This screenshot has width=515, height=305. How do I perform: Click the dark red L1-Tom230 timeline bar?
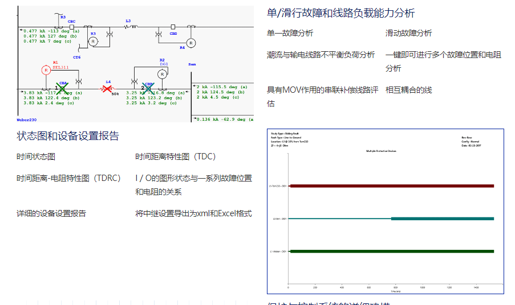[391, 186]
